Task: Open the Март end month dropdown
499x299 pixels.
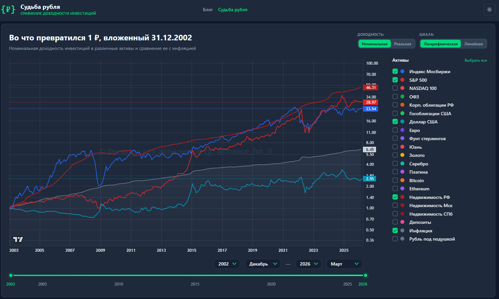Action: click(344, 264)
